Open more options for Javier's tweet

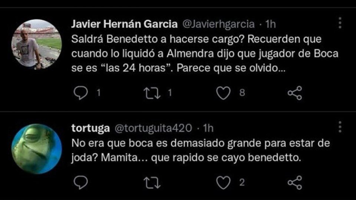click(x=340, y=23)
